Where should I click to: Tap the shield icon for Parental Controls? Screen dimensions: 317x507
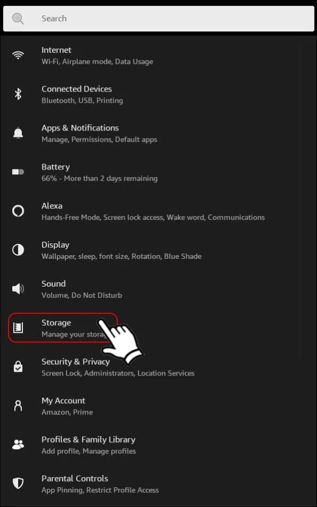18,483
